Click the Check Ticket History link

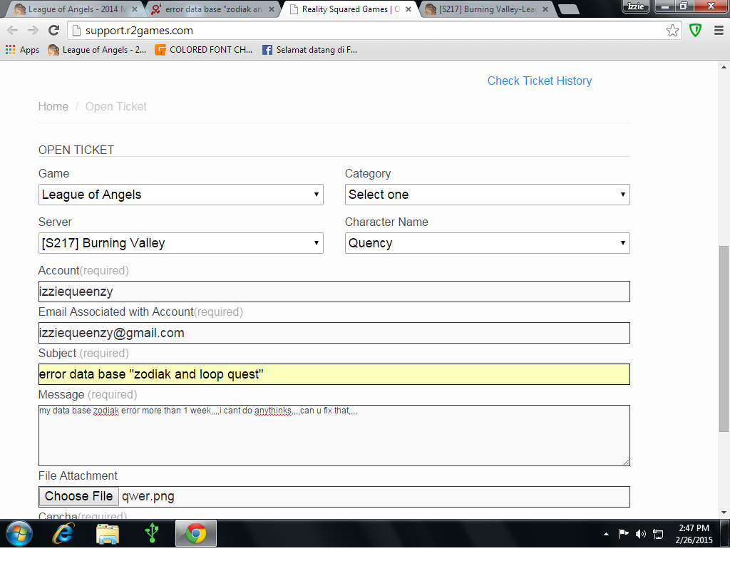(x=539, y=81)
